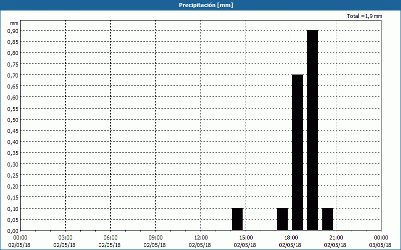Select the 0,80 y-axis label
401x250 pixels.
pyautogui.click(x=13, y=53)
